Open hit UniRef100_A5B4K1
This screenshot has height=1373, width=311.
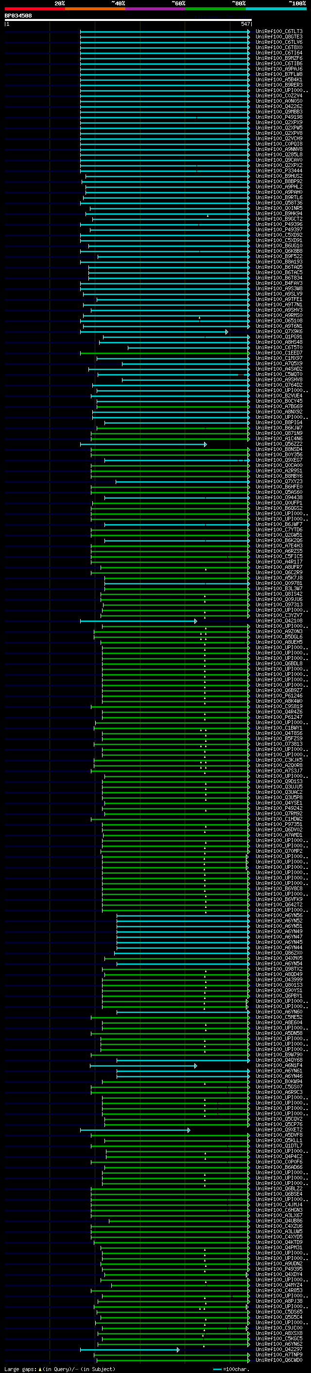click(x=279, y=79)
